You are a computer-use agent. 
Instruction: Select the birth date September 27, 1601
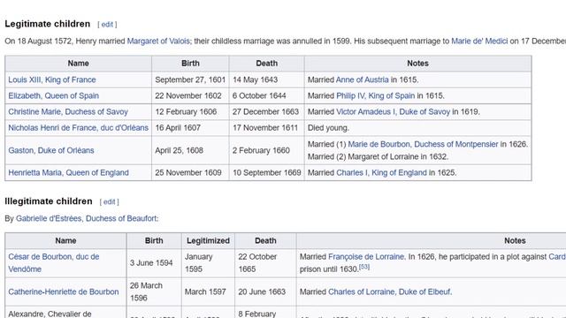point(190,79)
